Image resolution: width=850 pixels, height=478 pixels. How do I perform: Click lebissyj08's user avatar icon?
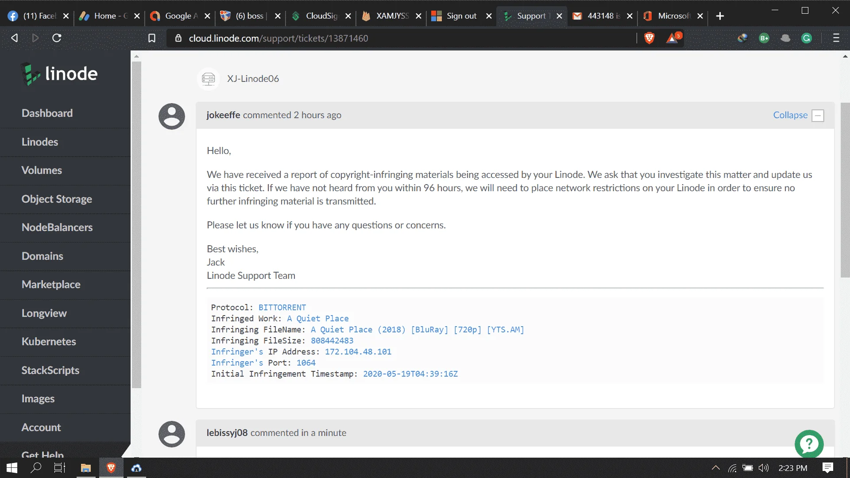172,434
